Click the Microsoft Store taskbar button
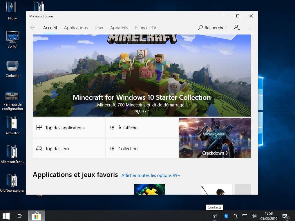Image resolution: width=295 pixels, height=221 pixels. tap(37, 216)
